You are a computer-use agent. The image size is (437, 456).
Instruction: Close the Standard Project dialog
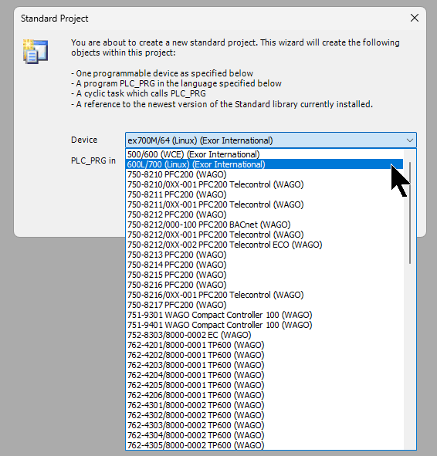click(x=415, y=18)
